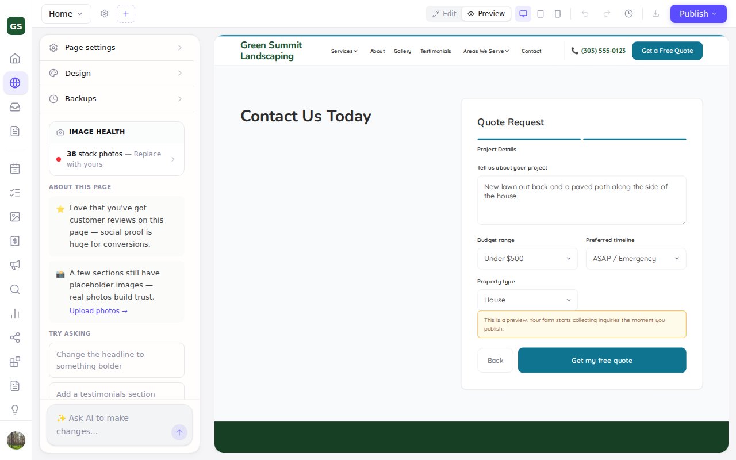Open the Preferred timeline dropdown

click(636, 259)
